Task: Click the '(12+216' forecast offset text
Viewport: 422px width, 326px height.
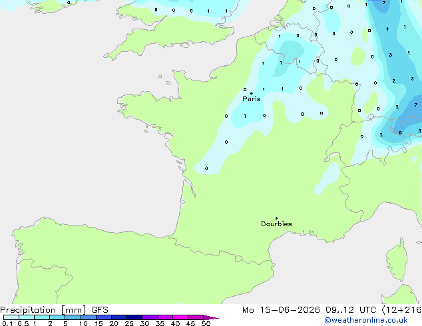Action: [x=402, y=310]
